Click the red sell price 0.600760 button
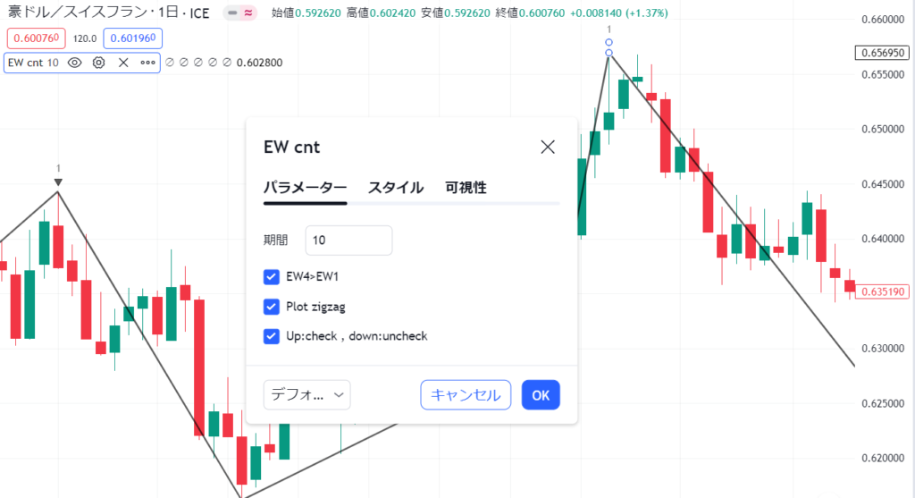Viewport: 915px width, 498px height. click(36, 38)
